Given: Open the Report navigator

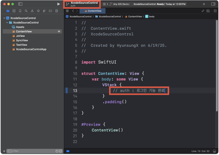Looking at the screenshot, I should pyautogui.click(x=57, y=11).
